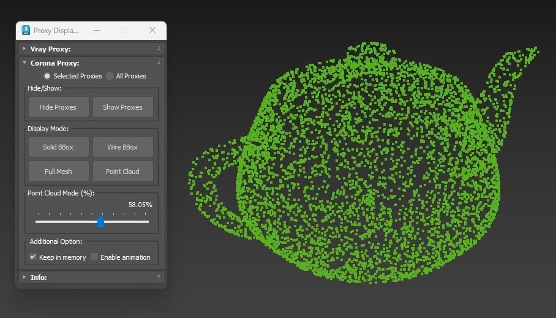Close the Proxy Display window

point(152,30)
